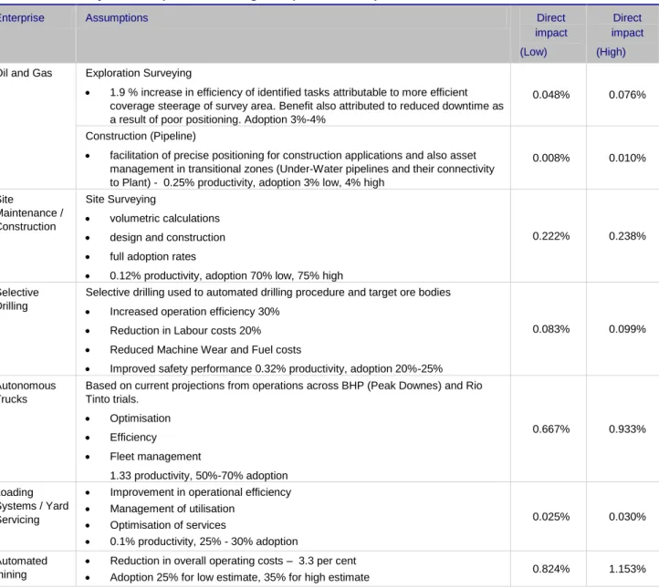Select the 0.030% high impact value
659x588 pixels.
pos(627,517)
